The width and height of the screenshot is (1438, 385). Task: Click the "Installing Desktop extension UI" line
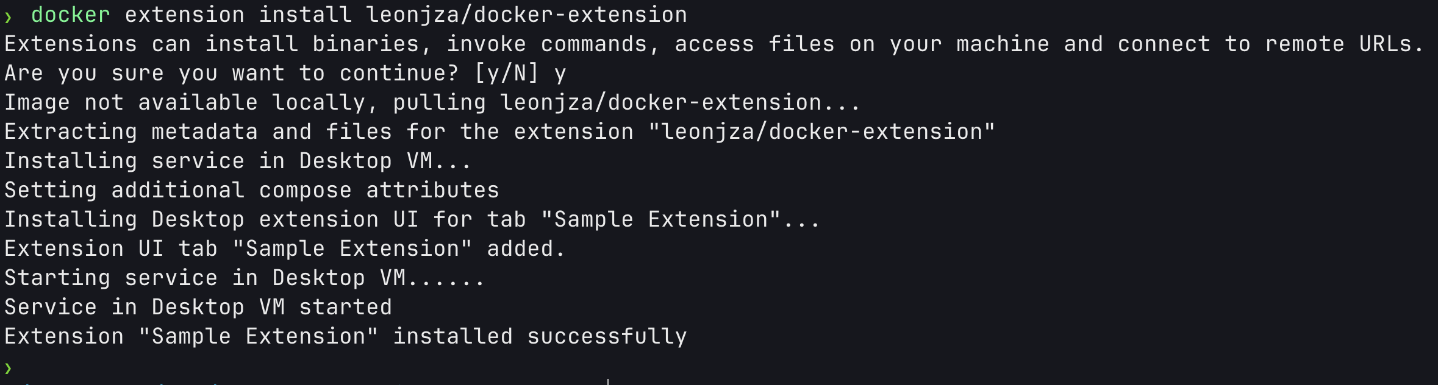coord(412,219)
